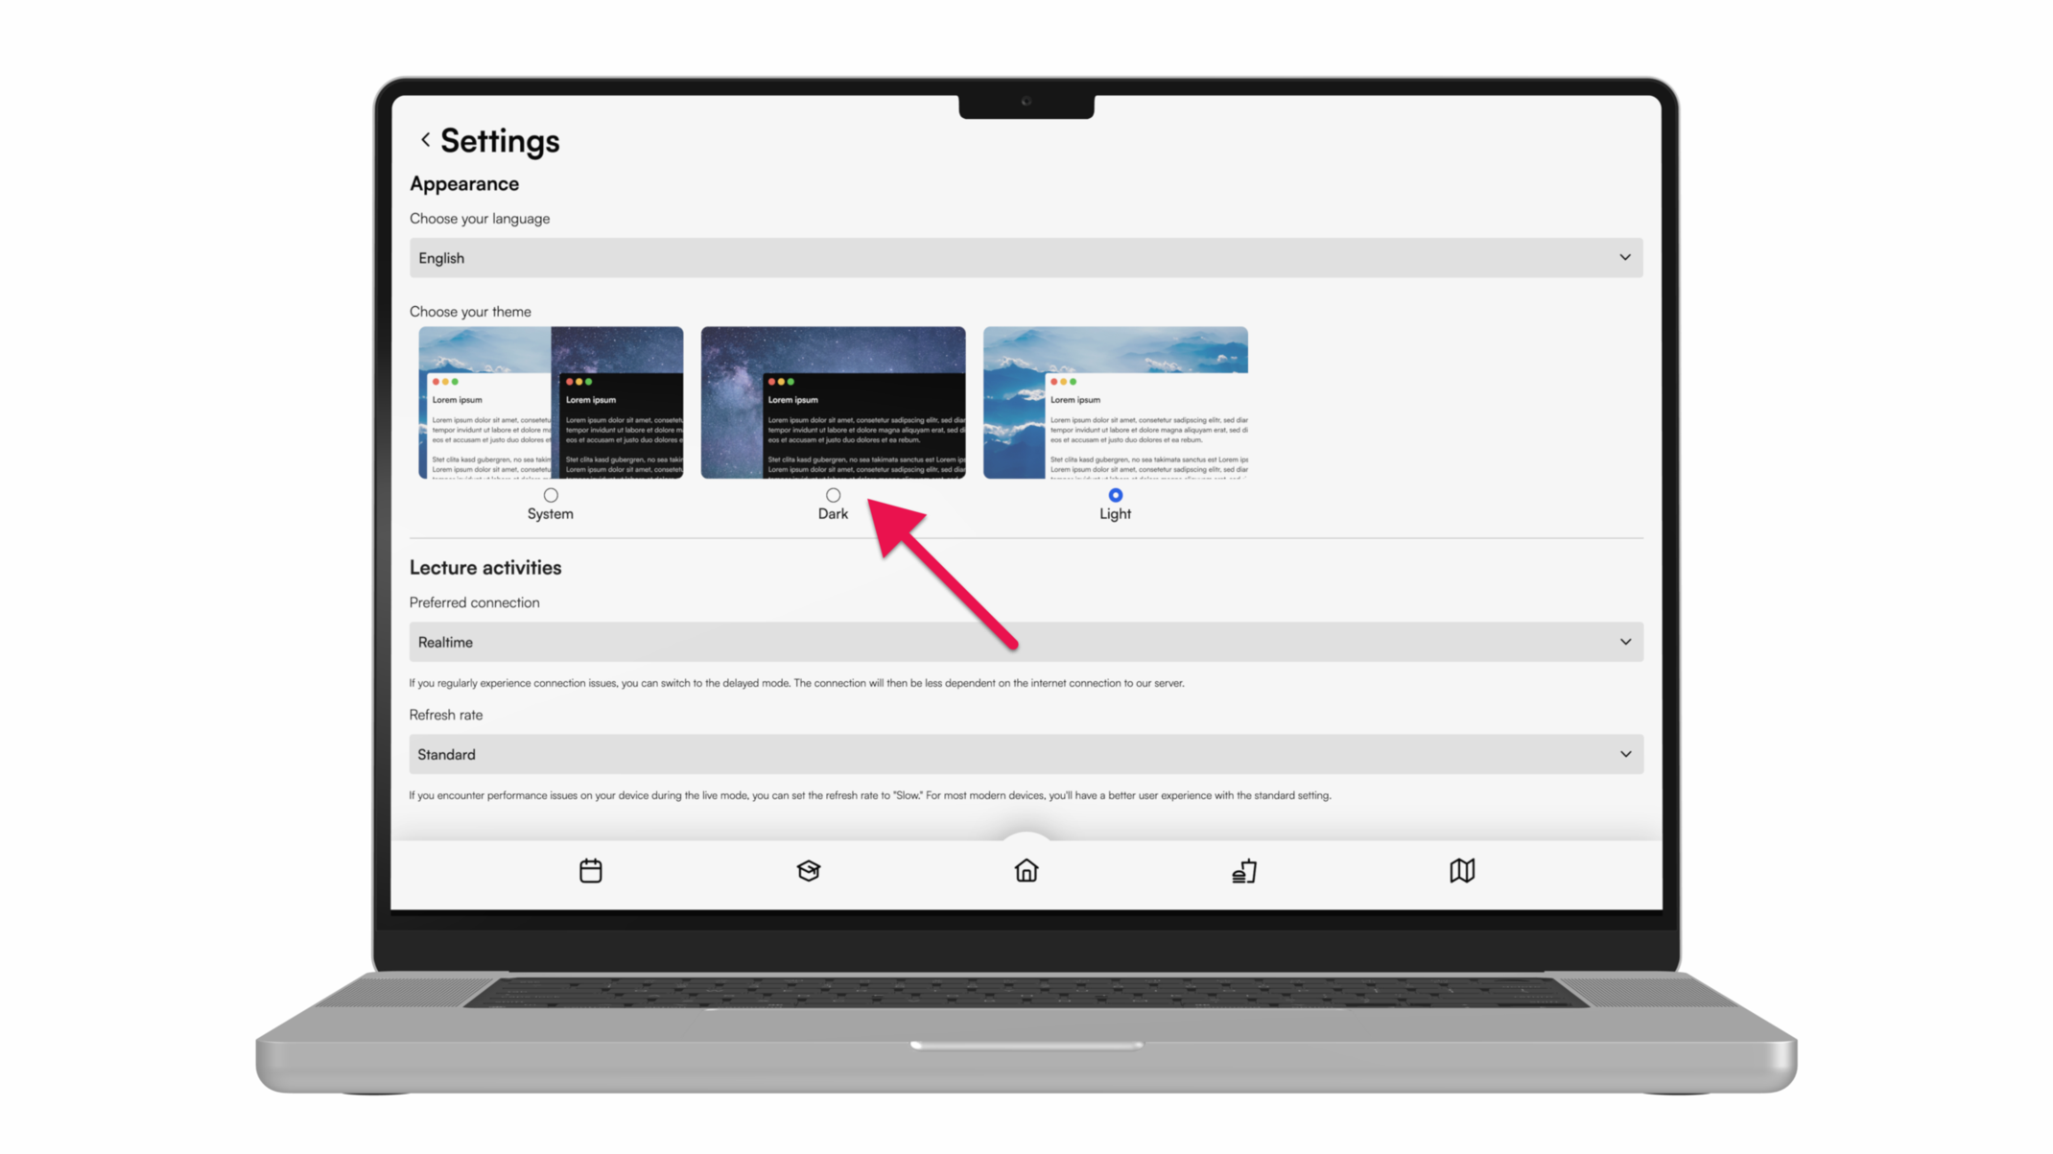
Task: Open the English language dropdown
Action: (1025, 258)
